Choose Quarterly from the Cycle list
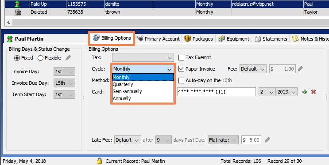 [x=143, y=84]
